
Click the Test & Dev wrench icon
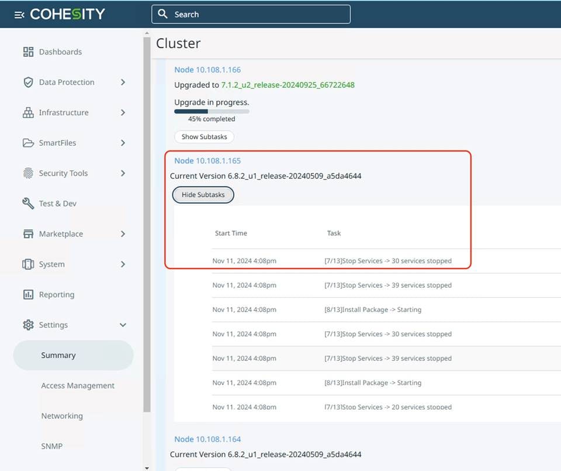tap(27, 203)
